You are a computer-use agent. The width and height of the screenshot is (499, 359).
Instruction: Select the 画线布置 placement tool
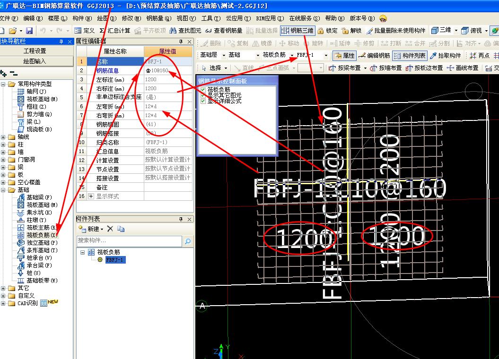(x=463, y=68)
